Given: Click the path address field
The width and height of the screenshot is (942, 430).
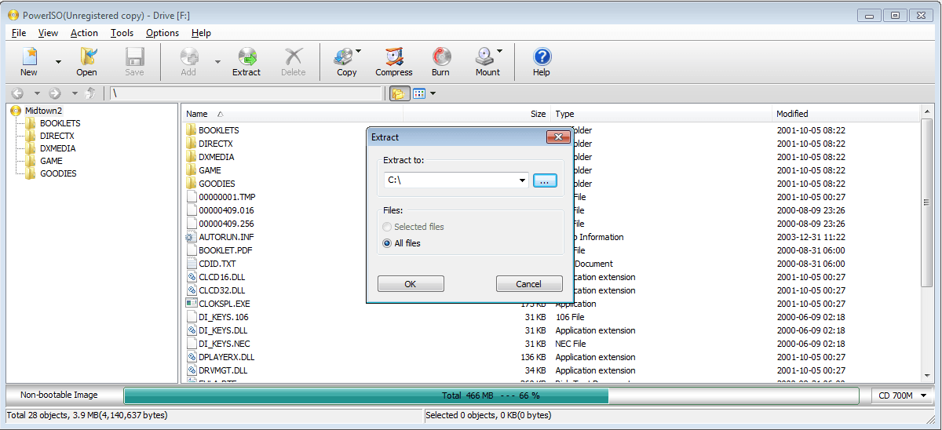Looking at the screenshot, I should tap(246, 93).
